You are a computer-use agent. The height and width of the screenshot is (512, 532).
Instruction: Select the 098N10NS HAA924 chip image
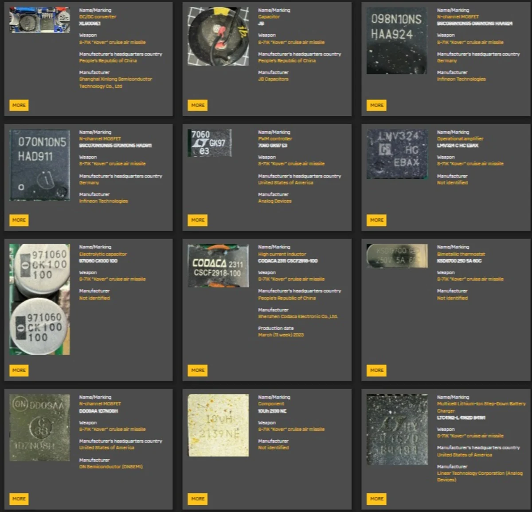click(x=396, y=40)
